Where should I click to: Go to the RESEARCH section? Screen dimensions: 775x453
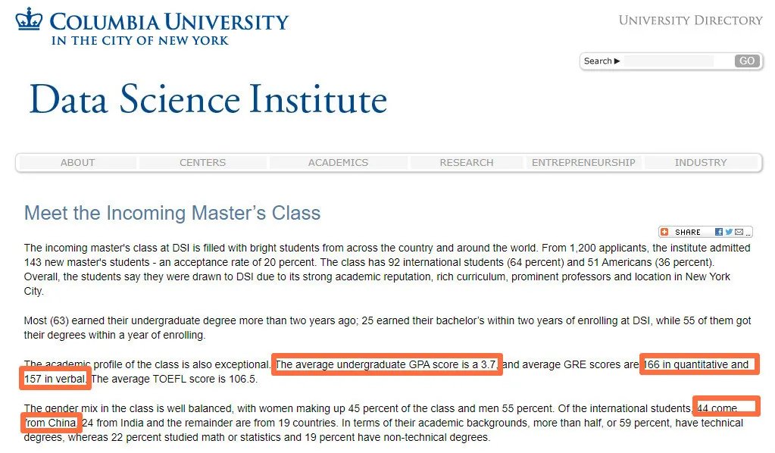click(467, 163)
